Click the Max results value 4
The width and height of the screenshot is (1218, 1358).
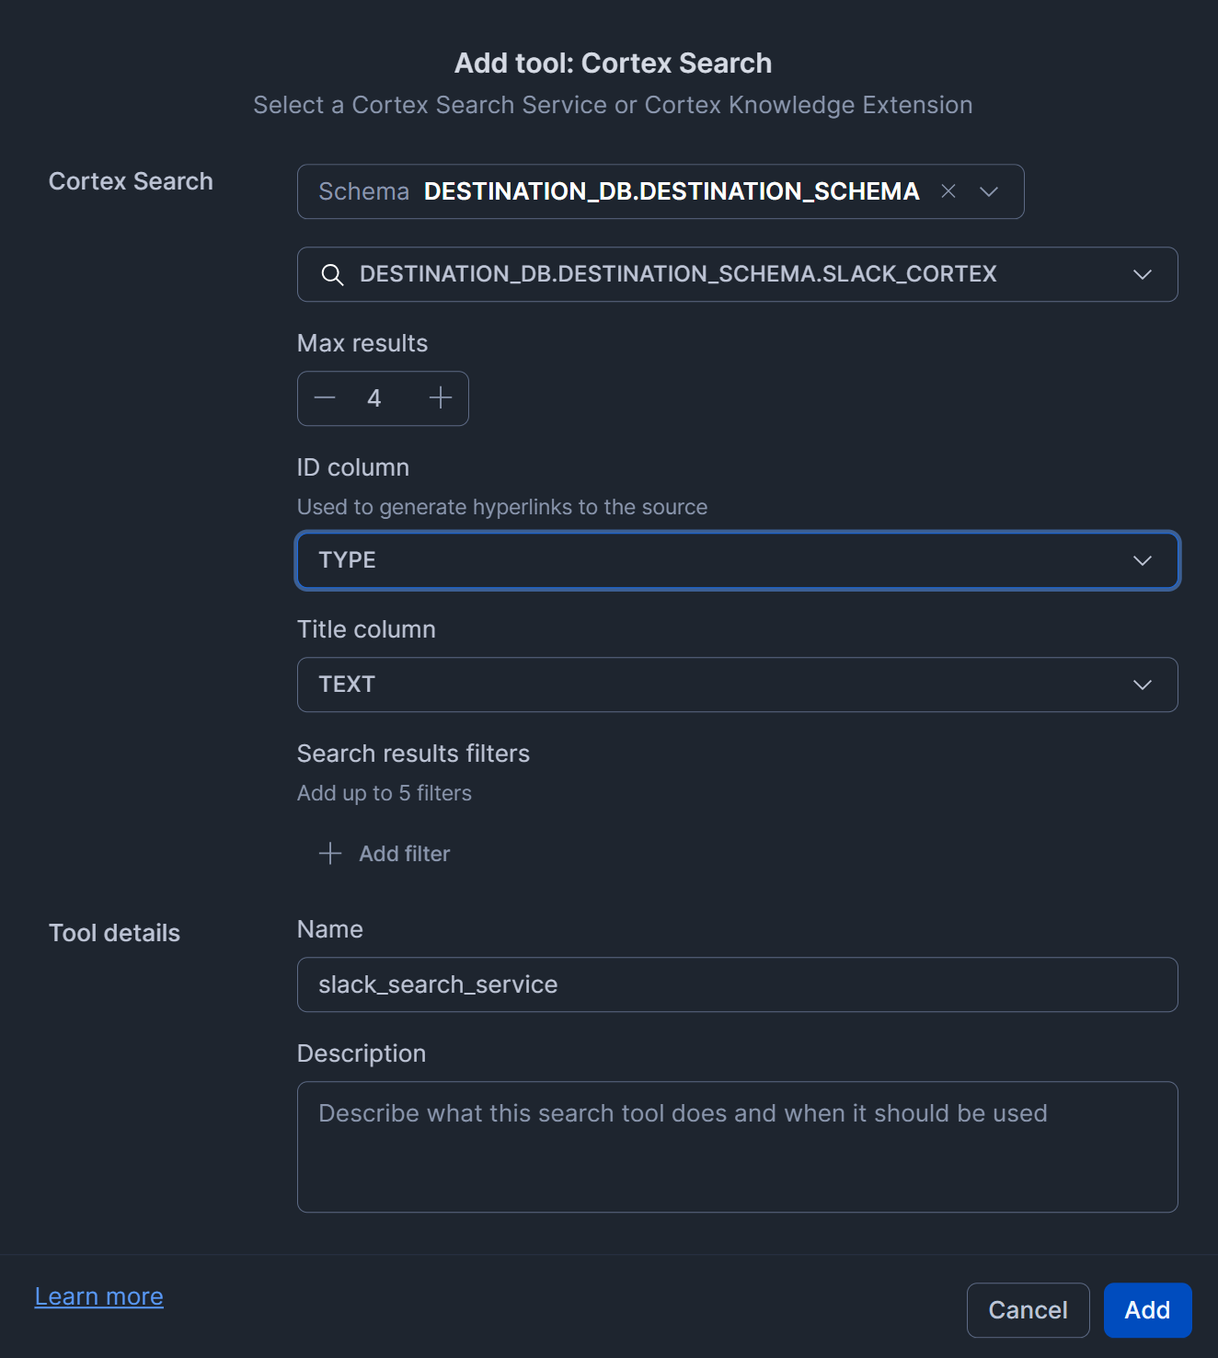(x=374, y=398)
